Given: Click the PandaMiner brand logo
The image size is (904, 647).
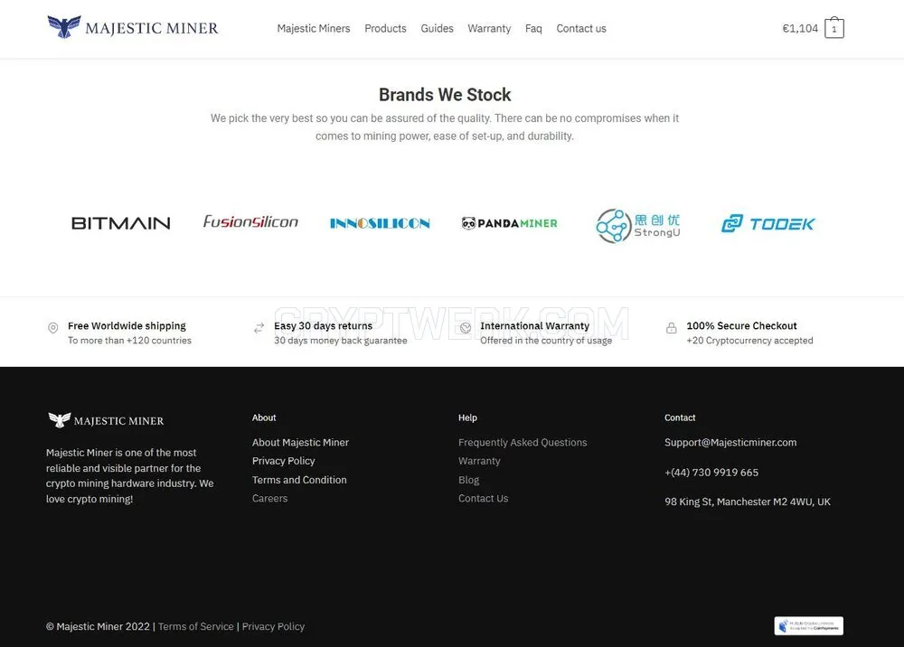Looking at the screenshot, I should (510, 223).
